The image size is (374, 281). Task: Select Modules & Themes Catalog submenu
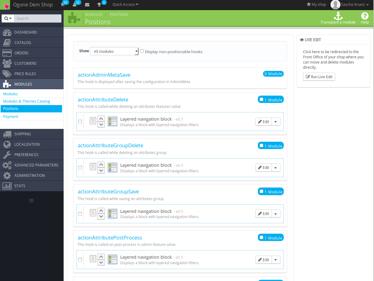(27, 101)
